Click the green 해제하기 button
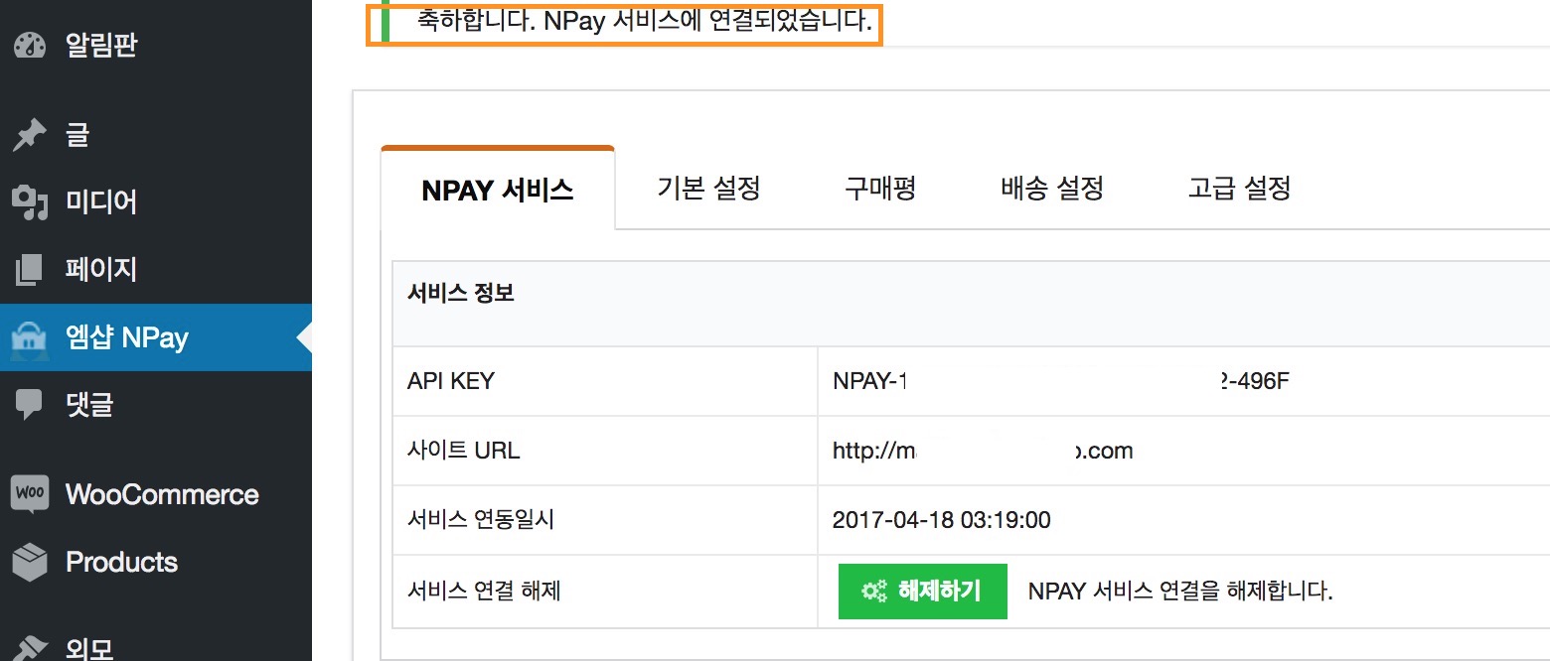1550x661 pixels. [x=923, y=592]
